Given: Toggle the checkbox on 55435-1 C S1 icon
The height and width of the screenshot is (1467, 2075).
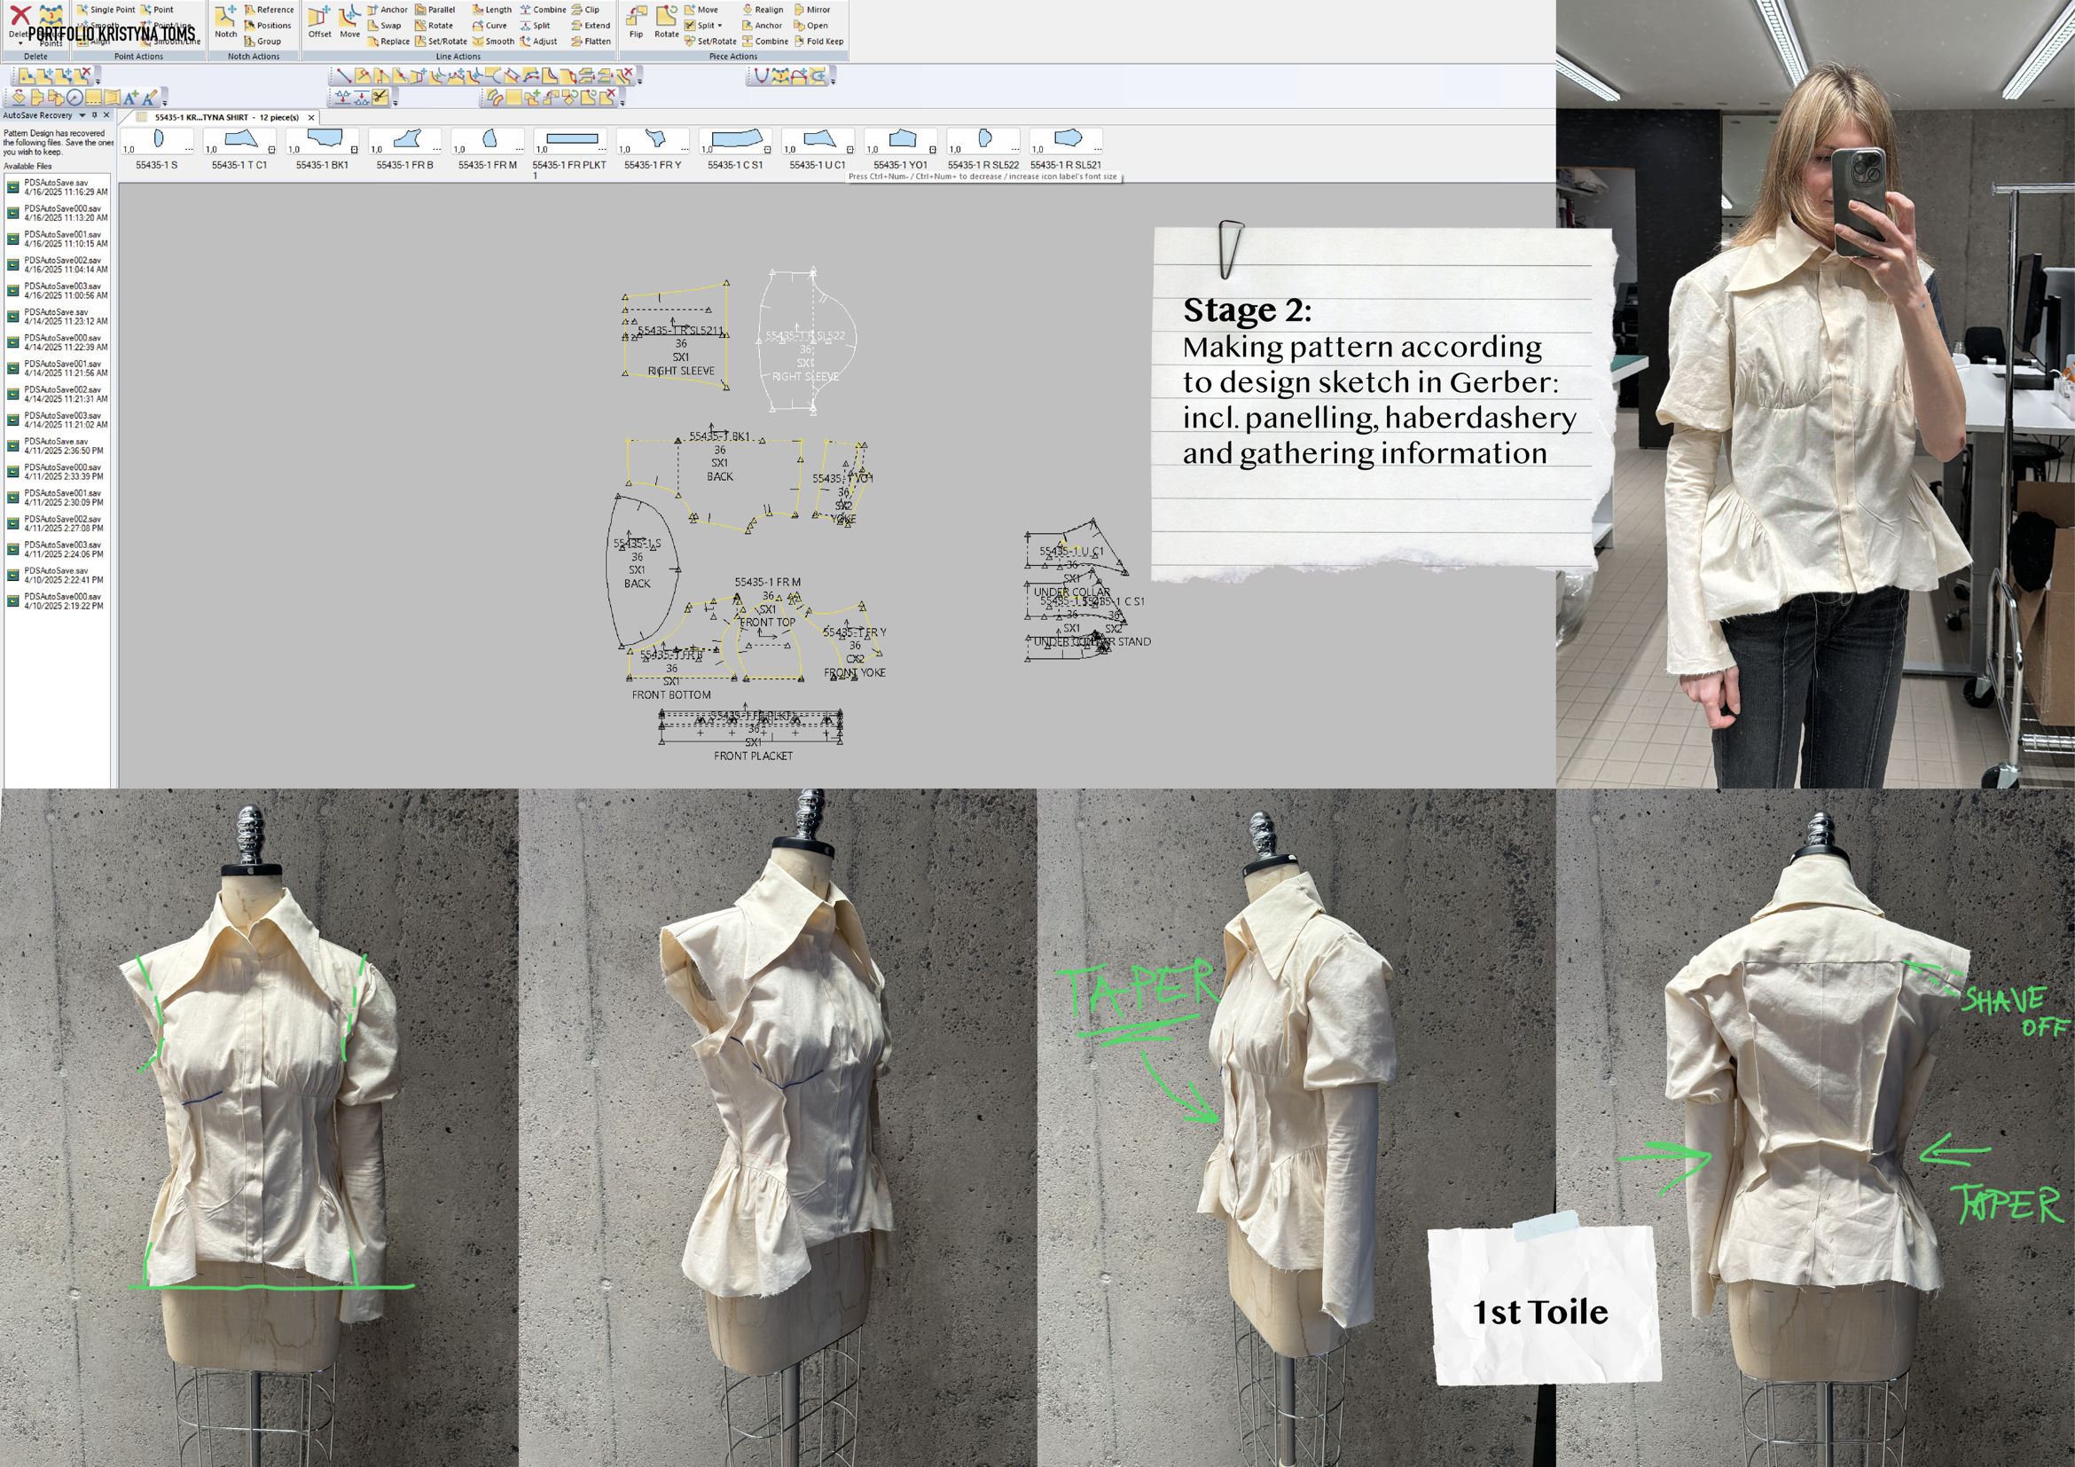Looking at the screenshot, I should tap(767, 150).
